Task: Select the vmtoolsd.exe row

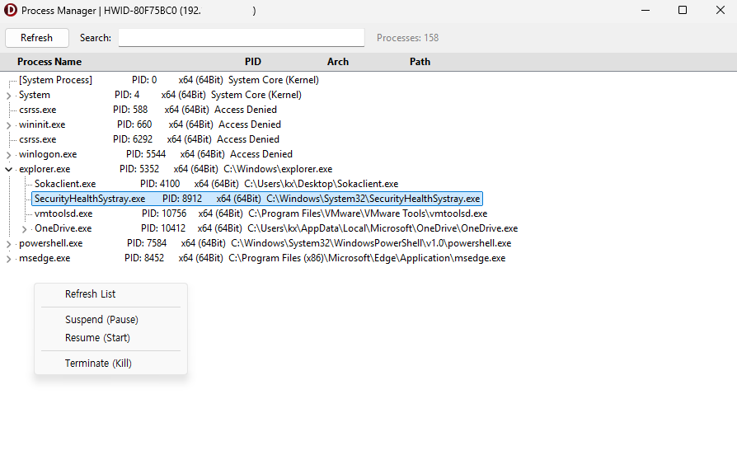Action: 261,214
